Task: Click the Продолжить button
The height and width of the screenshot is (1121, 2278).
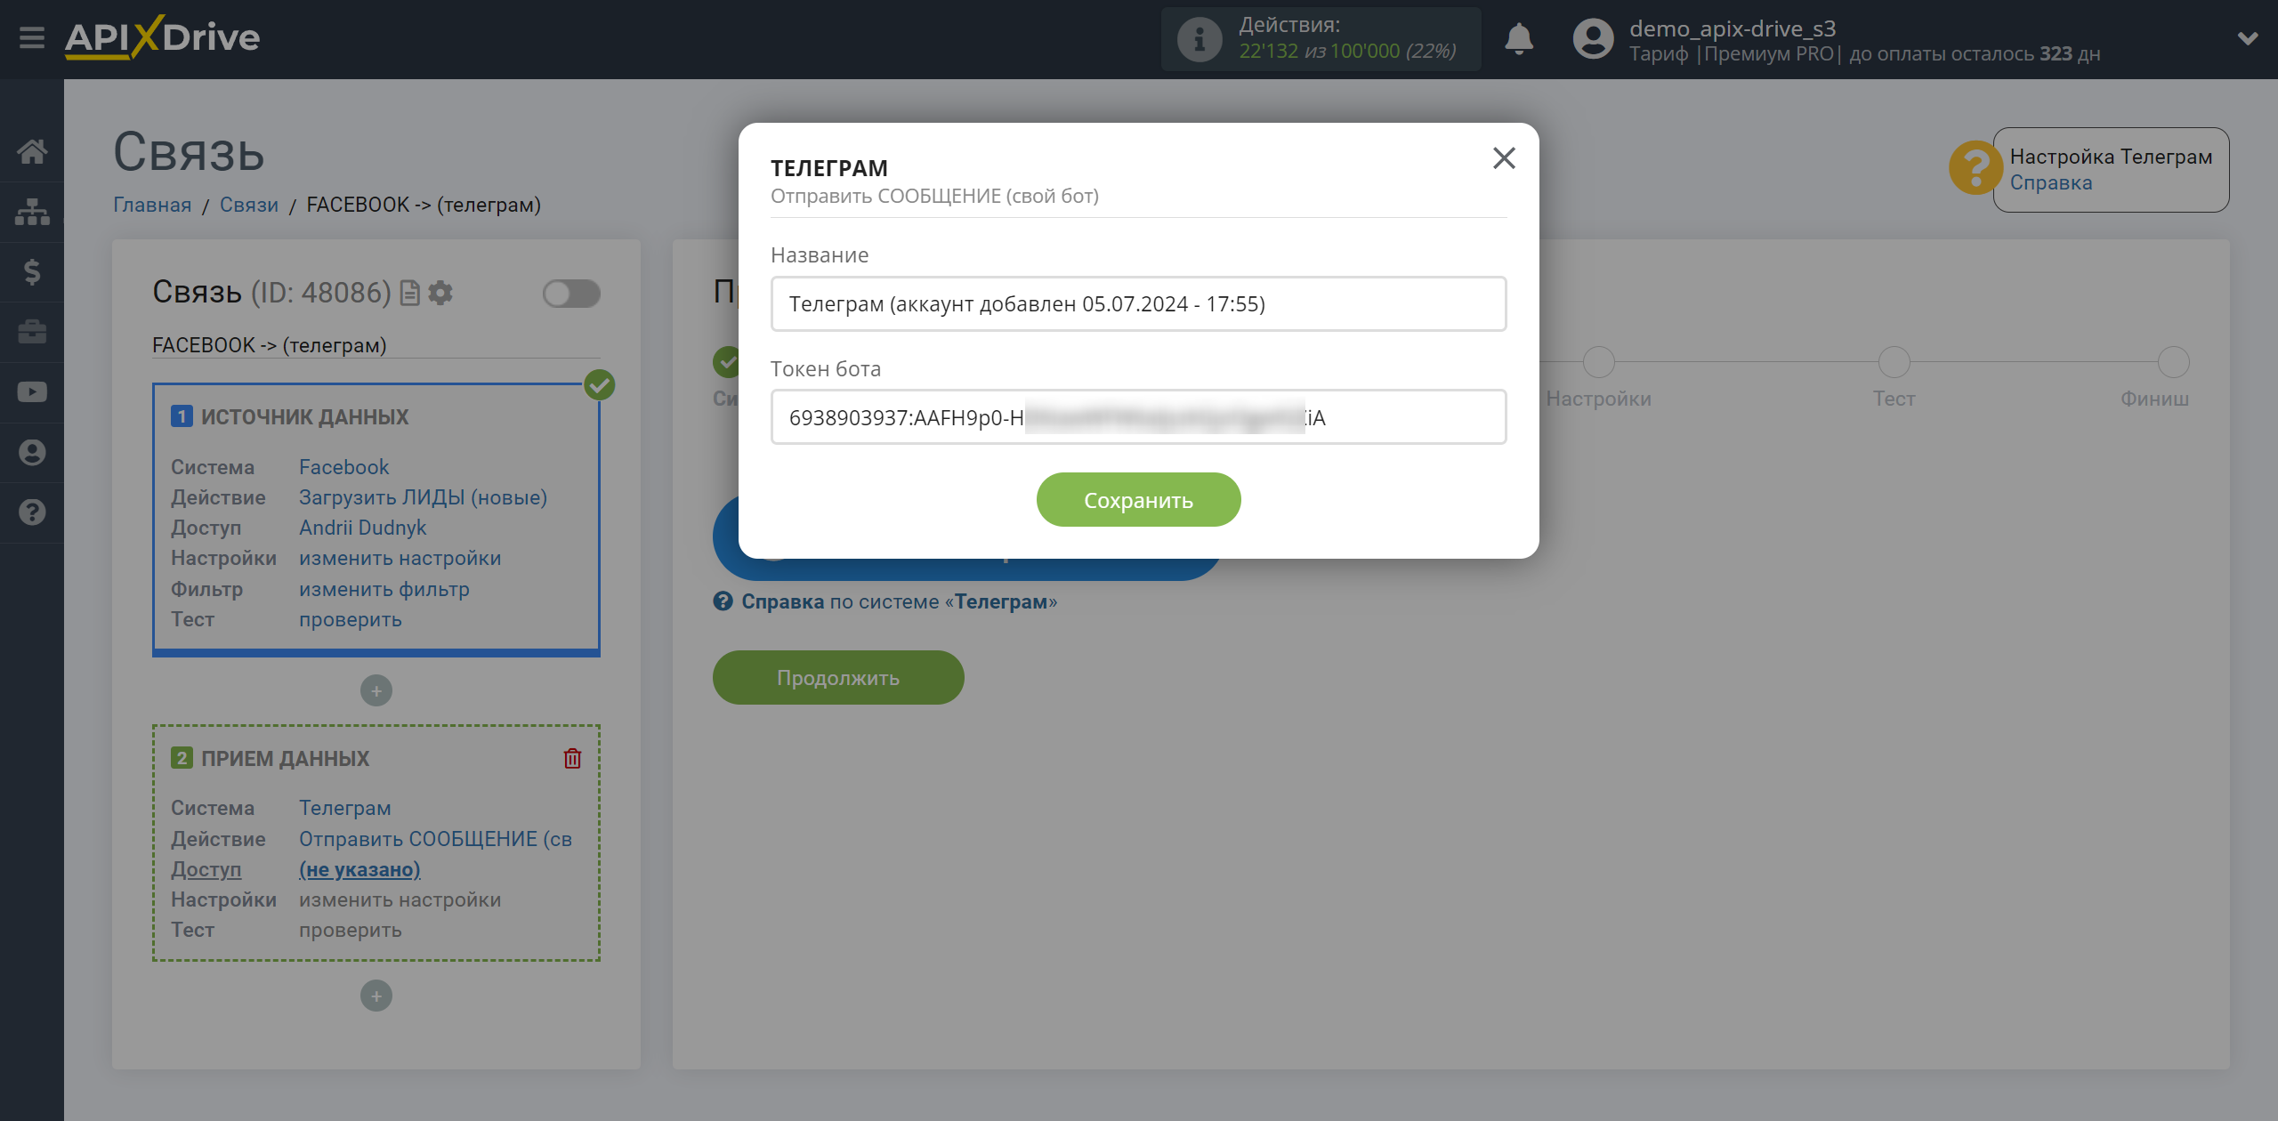Action: pos(838,678)
